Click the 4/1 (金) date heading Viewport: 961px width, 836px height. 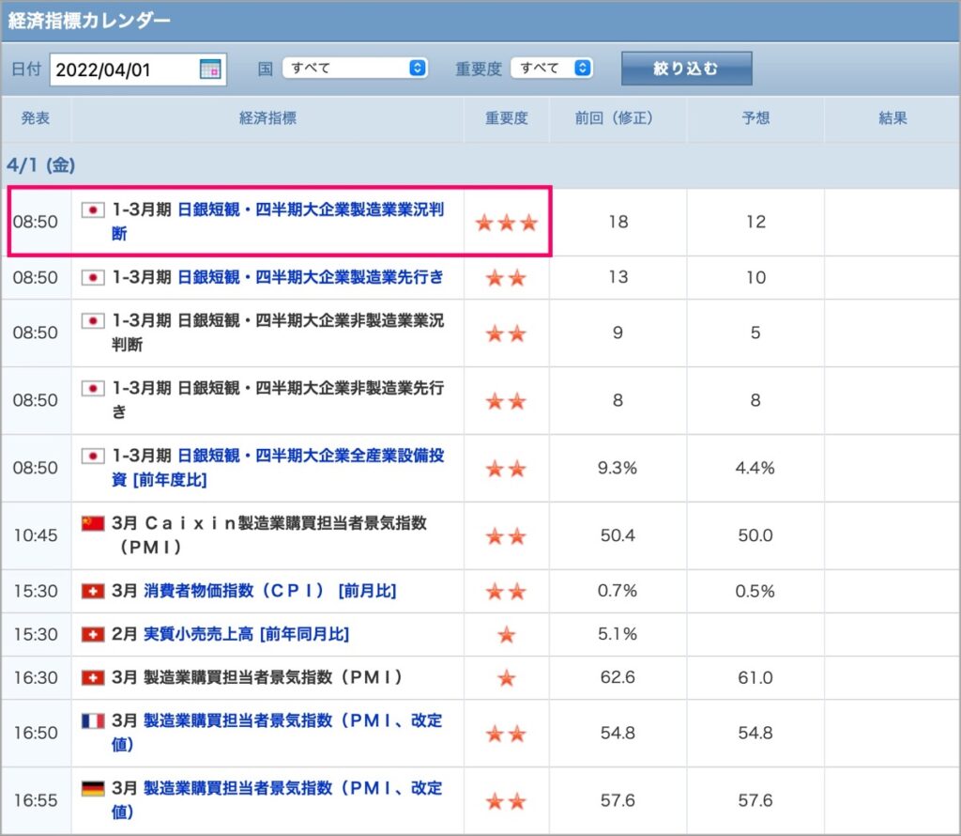coord(40,165)
